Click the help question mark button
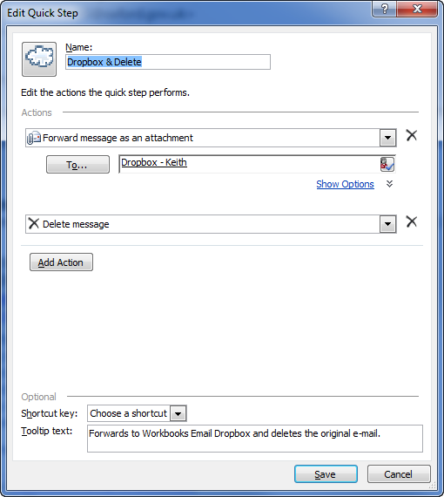The height and width of the screenshot is (497, 444). click(x=384, y=9)
